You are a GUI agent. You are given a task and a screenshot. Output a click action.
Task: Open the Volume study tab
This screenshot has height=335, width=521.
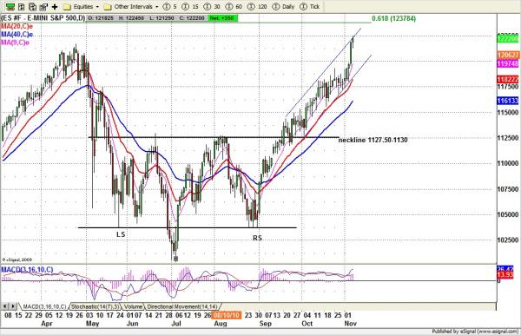(x=133, y=306)
